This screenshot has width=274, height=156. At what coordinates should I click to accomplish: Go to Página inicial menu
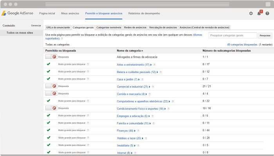click(47, 13)
